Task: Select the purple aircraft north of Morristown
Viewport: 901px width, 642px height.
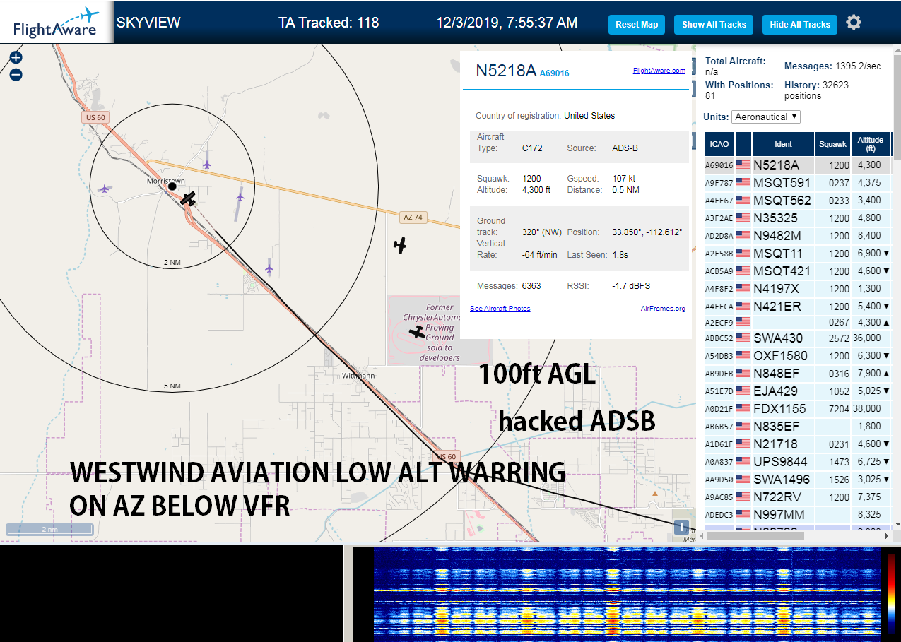Action: [206, 164]
